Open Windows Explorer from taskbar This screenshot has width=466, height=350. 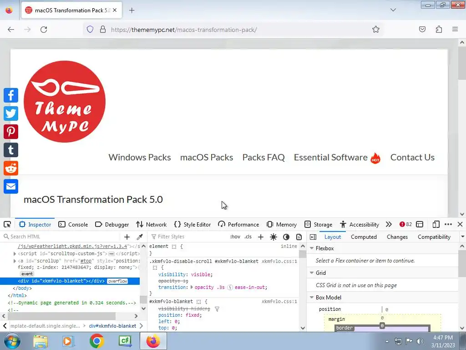coord(41,341)
